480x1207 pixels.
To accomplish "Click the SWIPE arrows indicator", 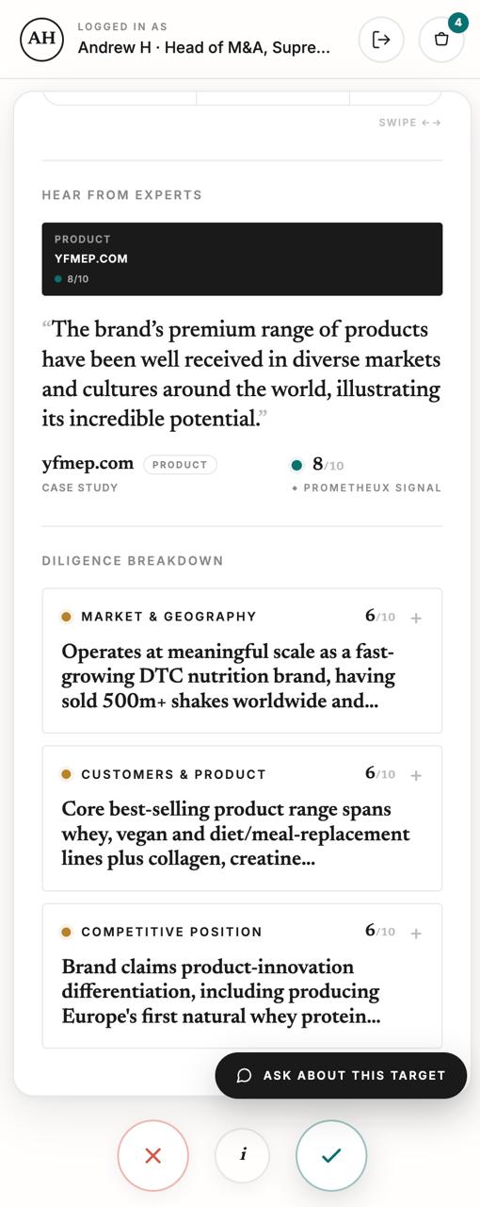I will point(410,123).
